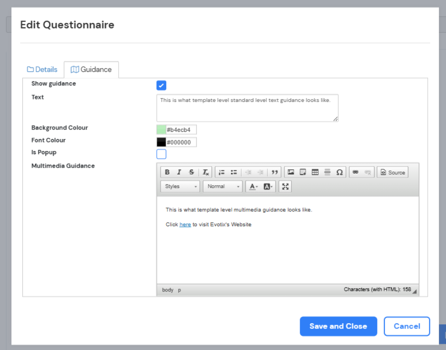
Task: Select the Guidance tab
Action: point(91,70)
